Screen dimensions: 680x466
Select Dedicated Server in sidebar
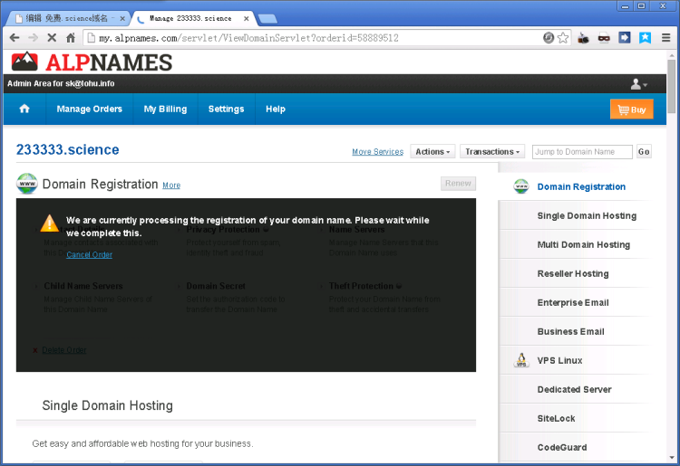pyautogui.click(x=574, y=389)
